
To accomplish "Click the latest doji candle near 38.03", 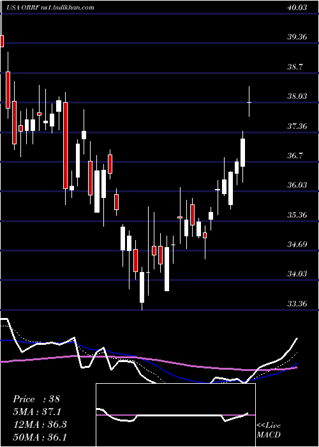I will [x=249, y=102].
